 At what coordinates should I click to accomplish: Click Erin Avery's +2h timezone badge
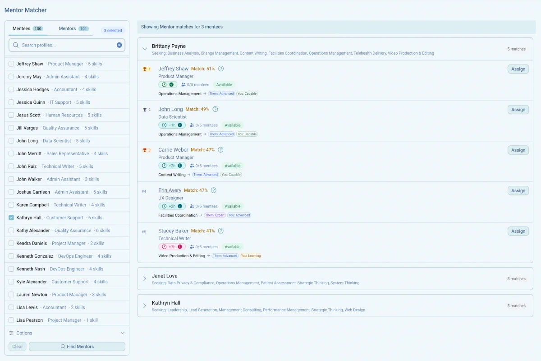[172, 206]
